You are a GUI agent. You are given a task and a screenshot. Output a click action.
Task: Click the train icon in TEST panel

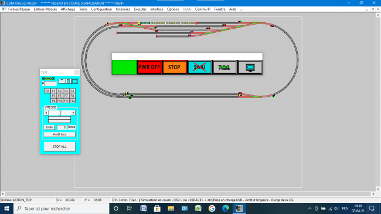pos(48,79)
